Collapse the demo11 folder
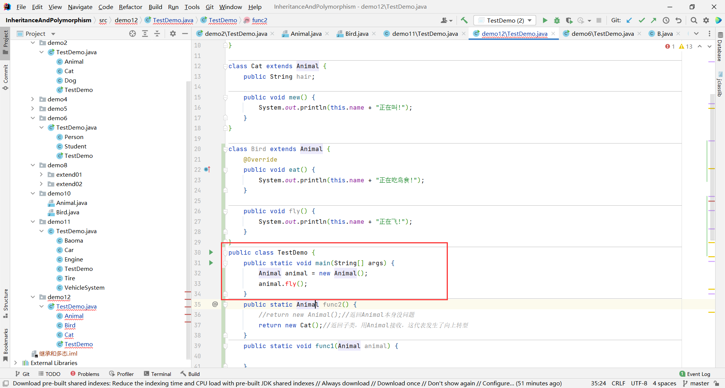Screen dimensions: 725x388 click(33, 221)
